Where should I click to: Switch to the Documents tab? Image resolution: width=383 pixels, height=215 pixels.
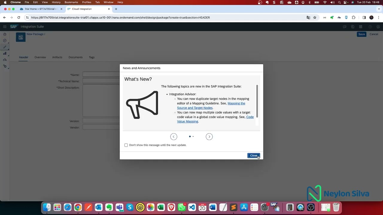pos(75,57)
